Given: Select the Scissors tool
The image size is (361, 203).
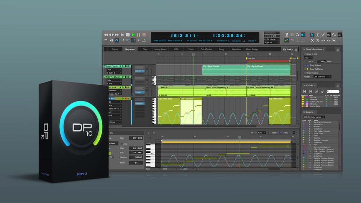Looking at the screenshot, I should pyautogui.click(x=318, y=40).
